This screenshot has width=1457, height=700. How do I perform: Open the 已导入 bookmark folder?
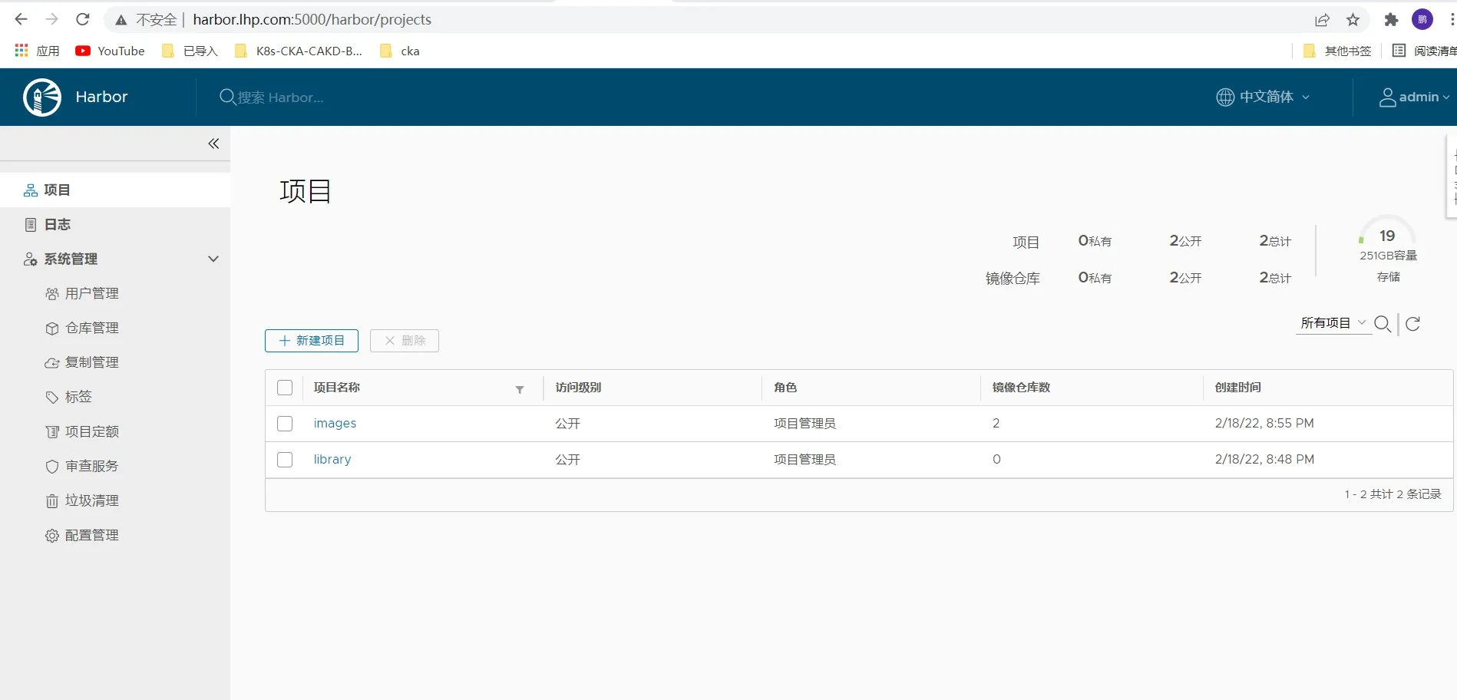click(x=190, y=51)
